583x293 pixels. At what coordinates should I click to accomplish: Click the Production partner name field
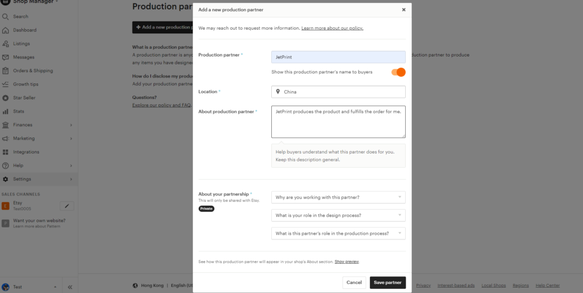338,57
